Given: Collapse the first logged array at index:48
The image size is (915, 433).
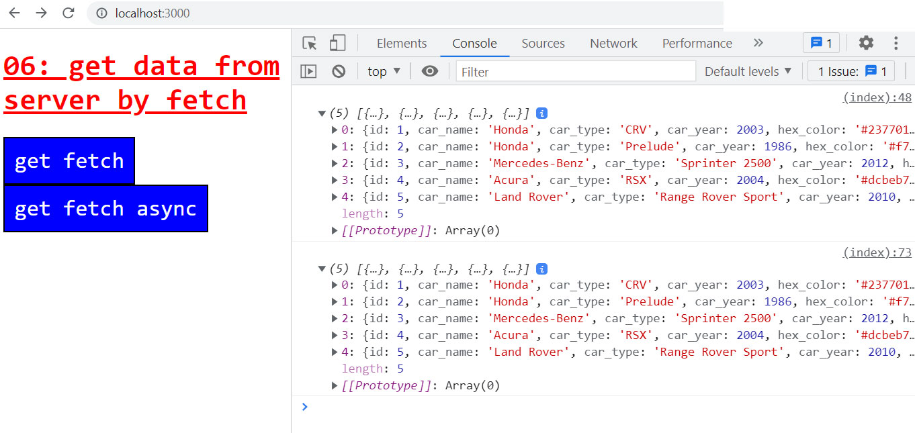Looking at the screenshot, I should (x=322, y=113).
